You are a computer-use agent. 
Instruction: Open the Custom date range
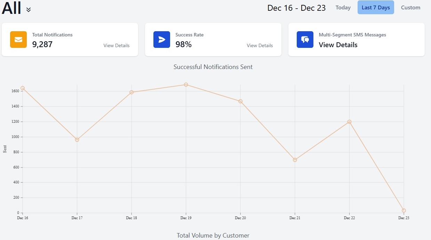(410, 8)
